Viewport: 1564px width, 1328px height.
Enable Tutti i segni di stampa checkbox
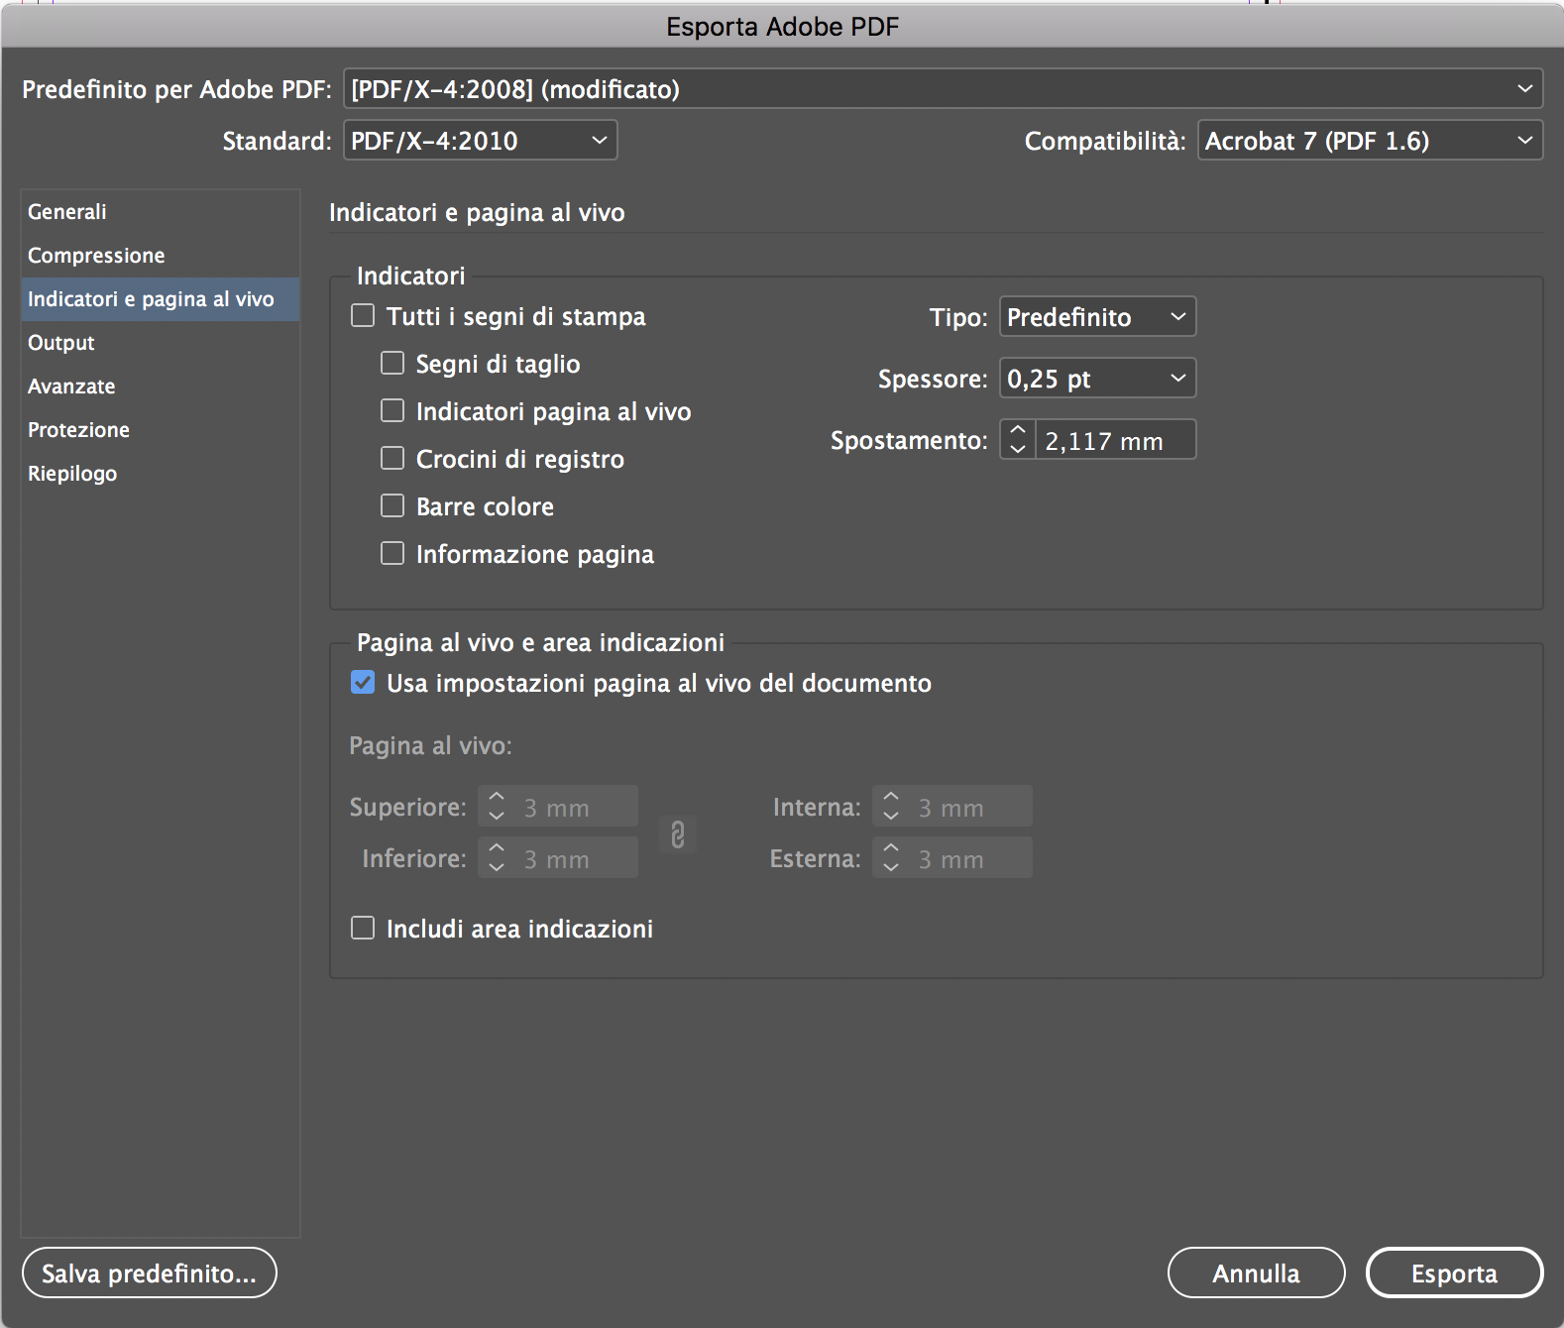point(363,315)
